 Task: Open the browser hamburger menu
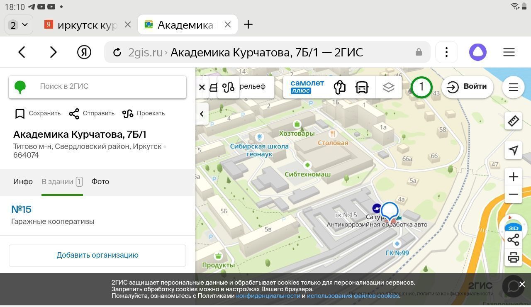(x=509, y=52)
